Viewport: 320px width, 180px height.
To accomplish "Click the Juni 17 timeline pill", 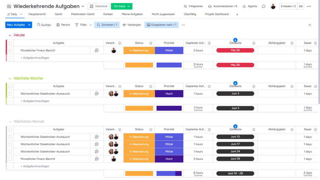I will (235, 144).
